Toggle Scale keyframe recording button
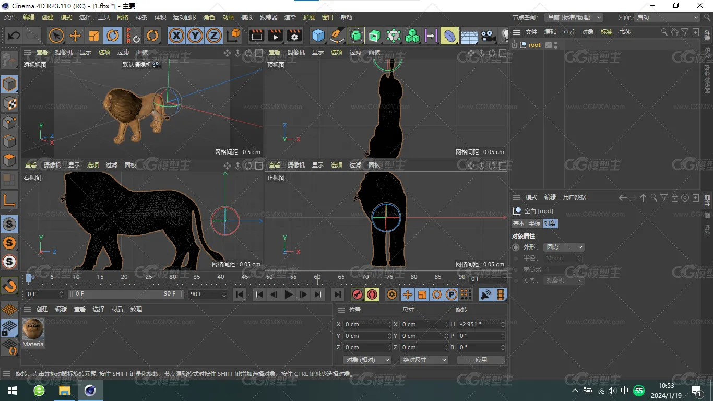 (x=422, y=294)
